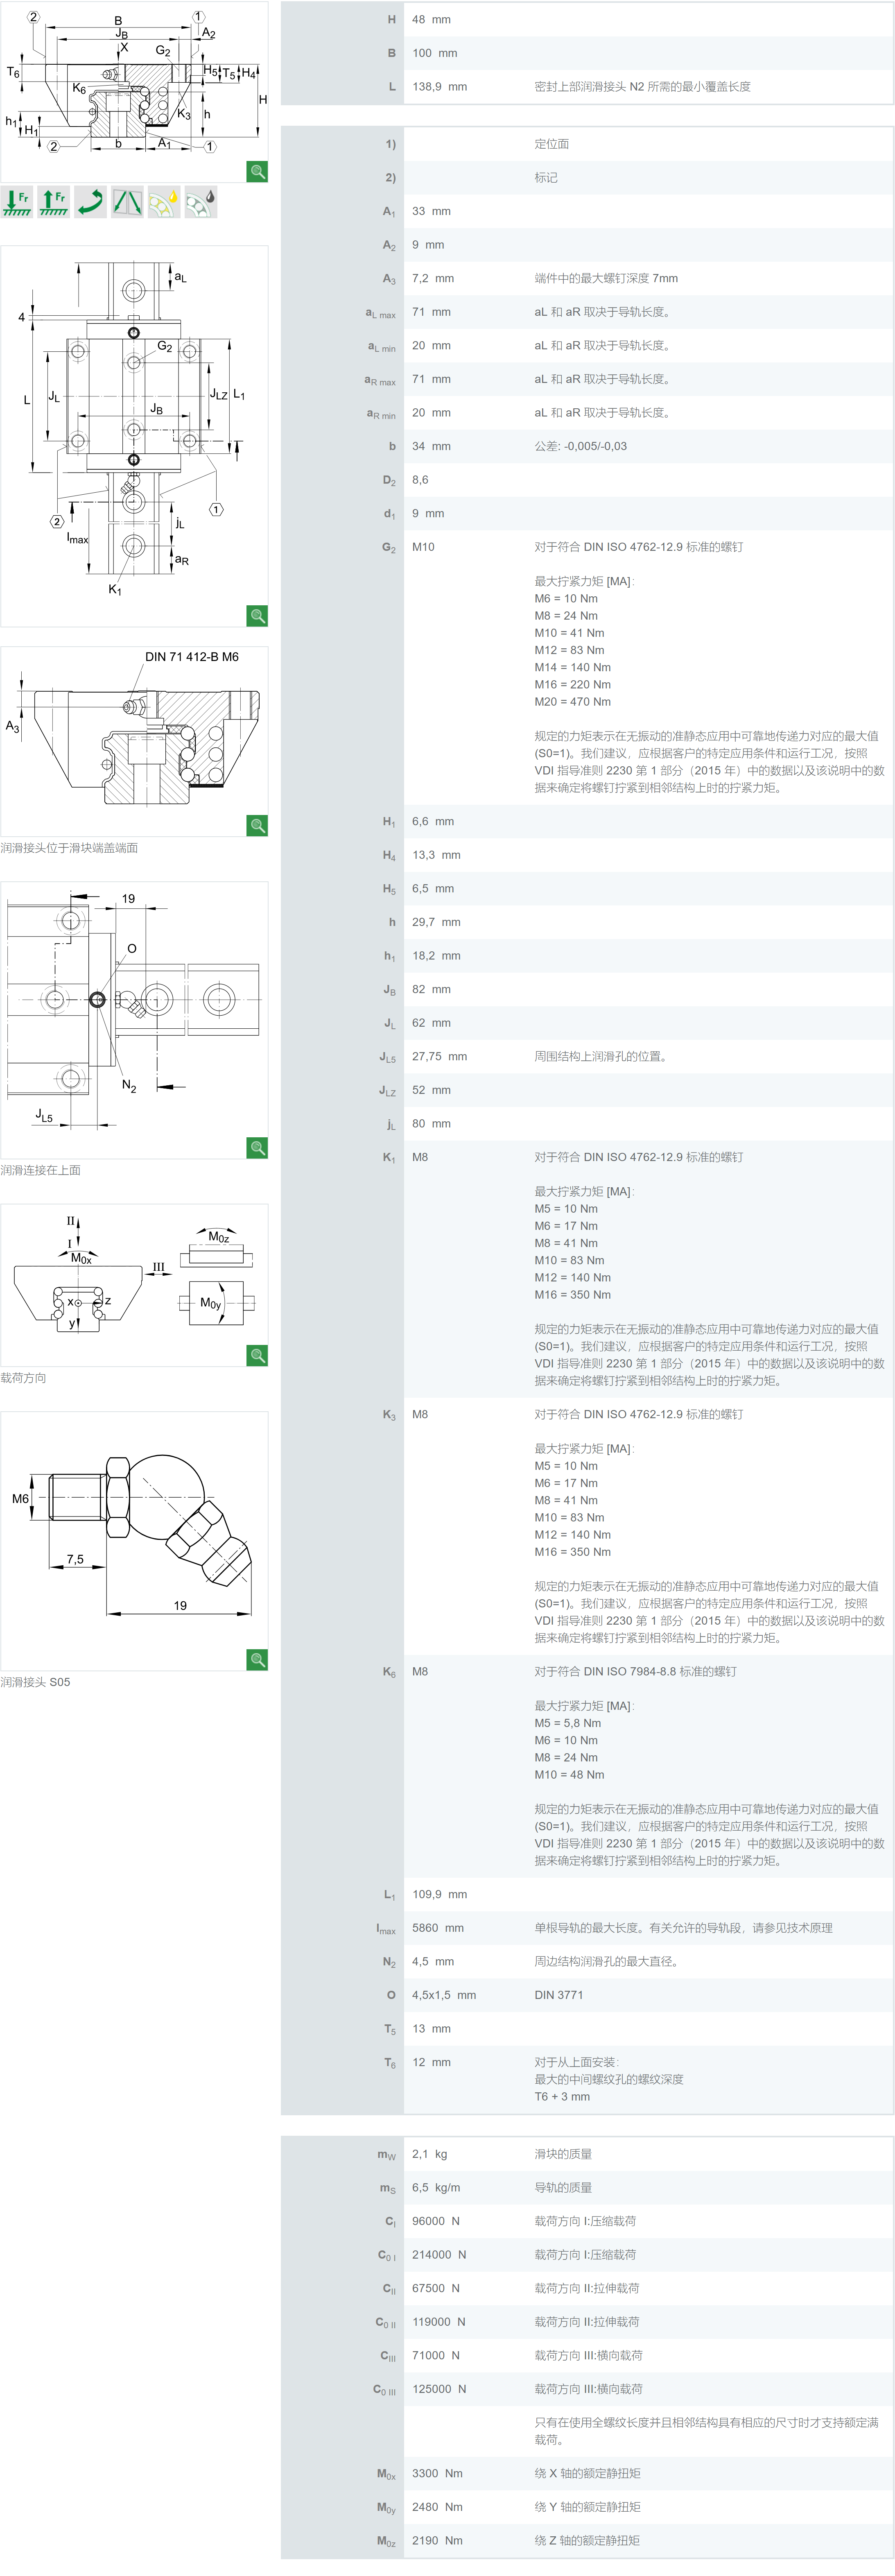Screen dimensions: 895x2576
Task: Open the M6 grease nipple drawing
Action: (x=134, y=1541)
